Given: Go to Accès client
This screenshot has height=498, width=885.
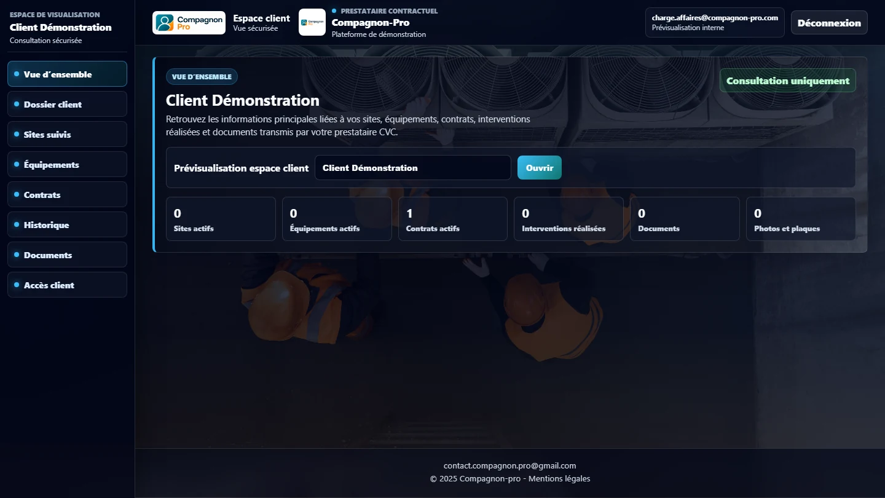Looking at the screenshot, I should [67, 285].
